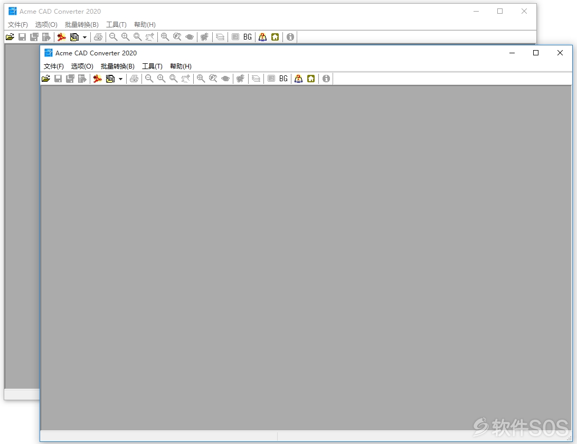Toggle the BG background button in back window

(248, 37)
